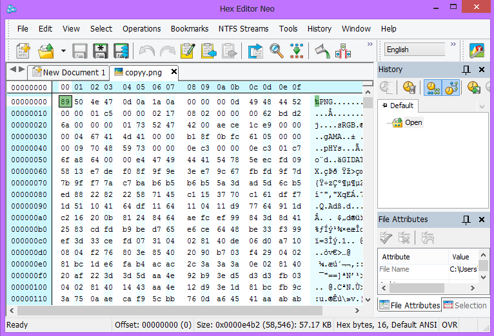Switch to the New Document 1 tab
The width and height of the screenshot is (494, 336).
68,72
